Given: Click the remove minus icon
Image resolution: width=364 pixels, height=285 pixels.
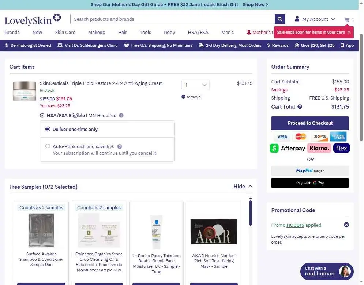Looking at the screenshot, I should pyautogui.click(x=183, y=97).
